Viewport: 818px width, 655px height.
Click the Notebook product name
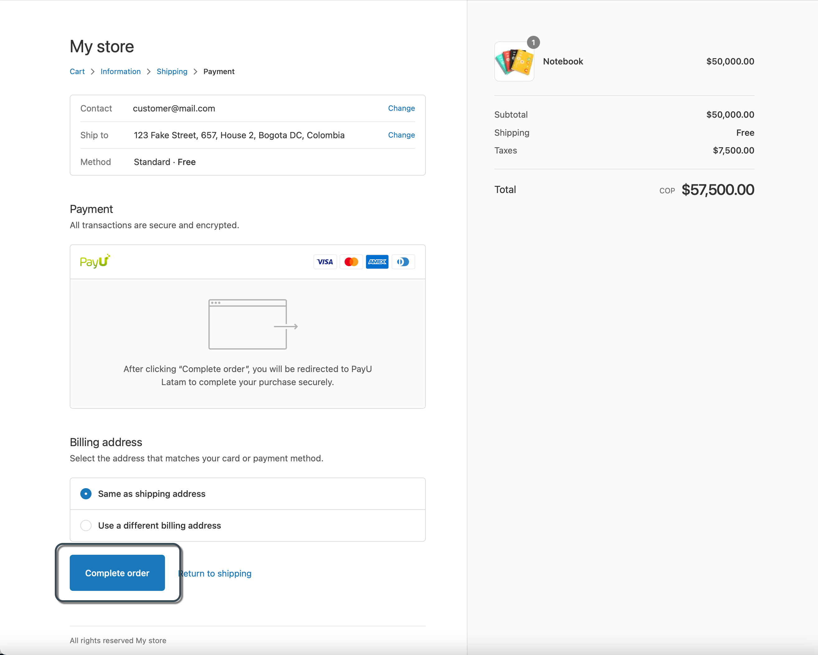(563, 61)
